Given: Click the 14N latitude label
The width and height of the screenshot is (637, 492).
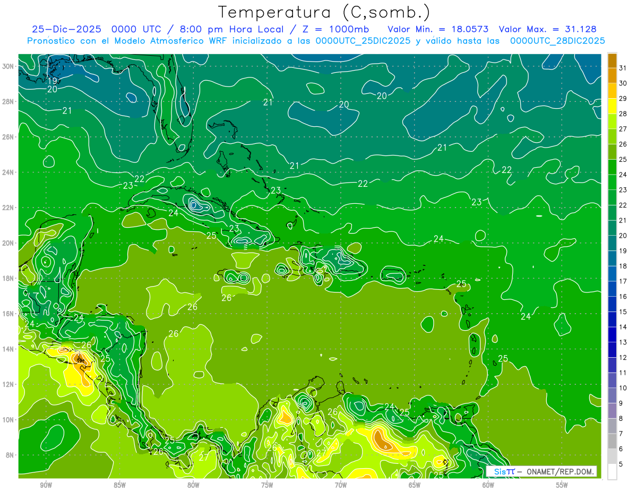Looking at the screenshot, I should tap(9, 349).
